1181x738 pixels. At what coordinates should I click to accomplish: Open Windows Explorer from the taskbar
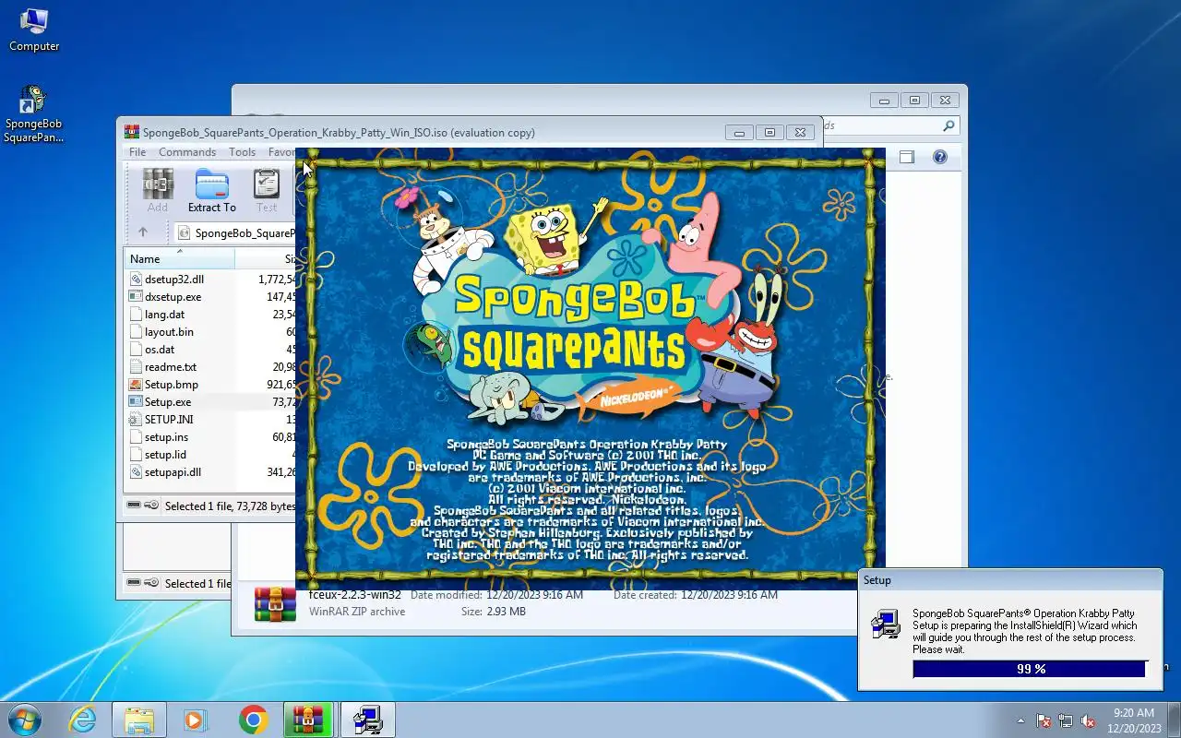coord(139,720)
